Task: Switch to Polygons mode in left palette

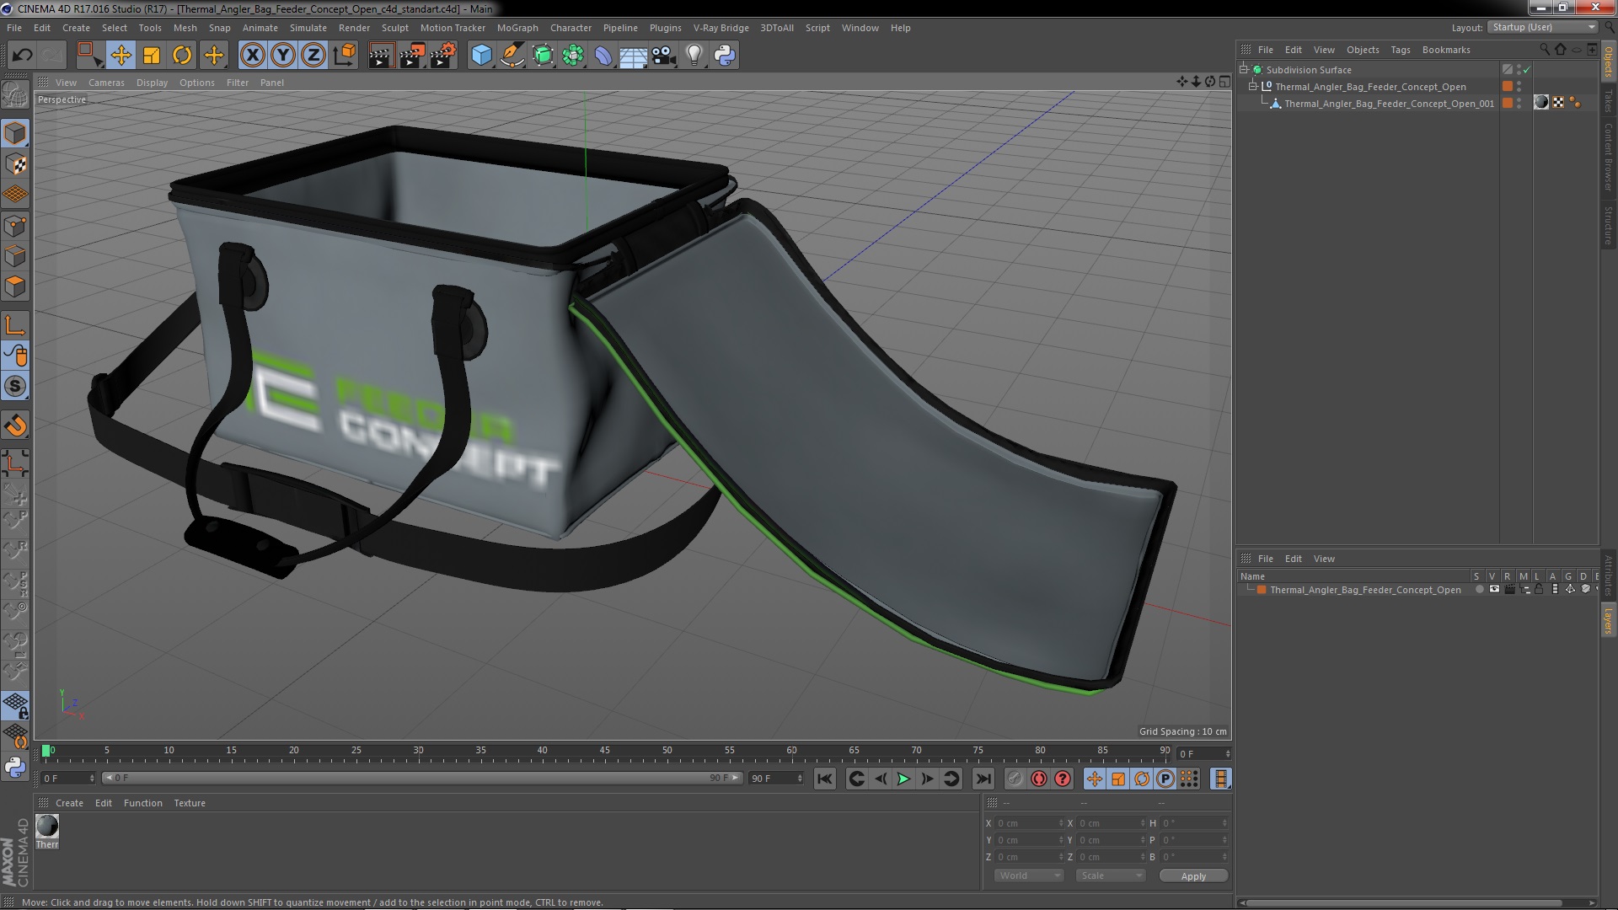Action: point(15,286)
